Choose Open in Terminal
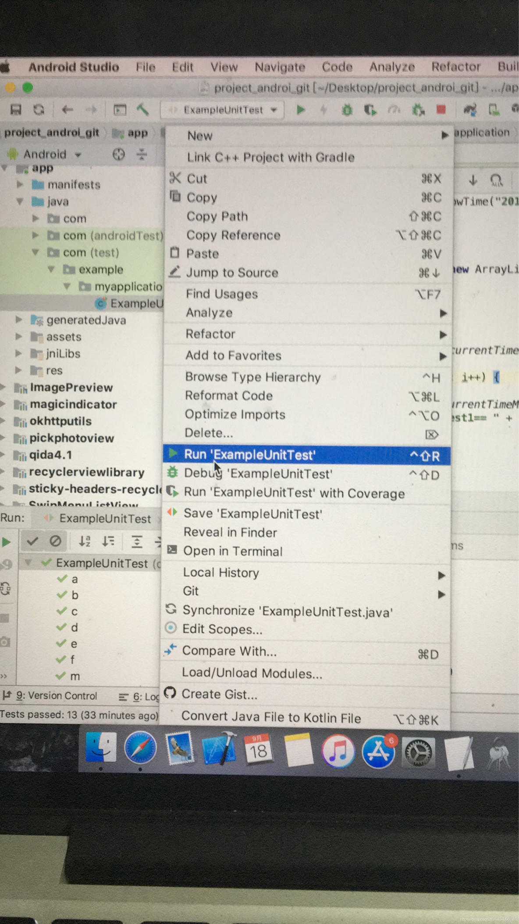This screenshot has height=924, width=519. 306,551
